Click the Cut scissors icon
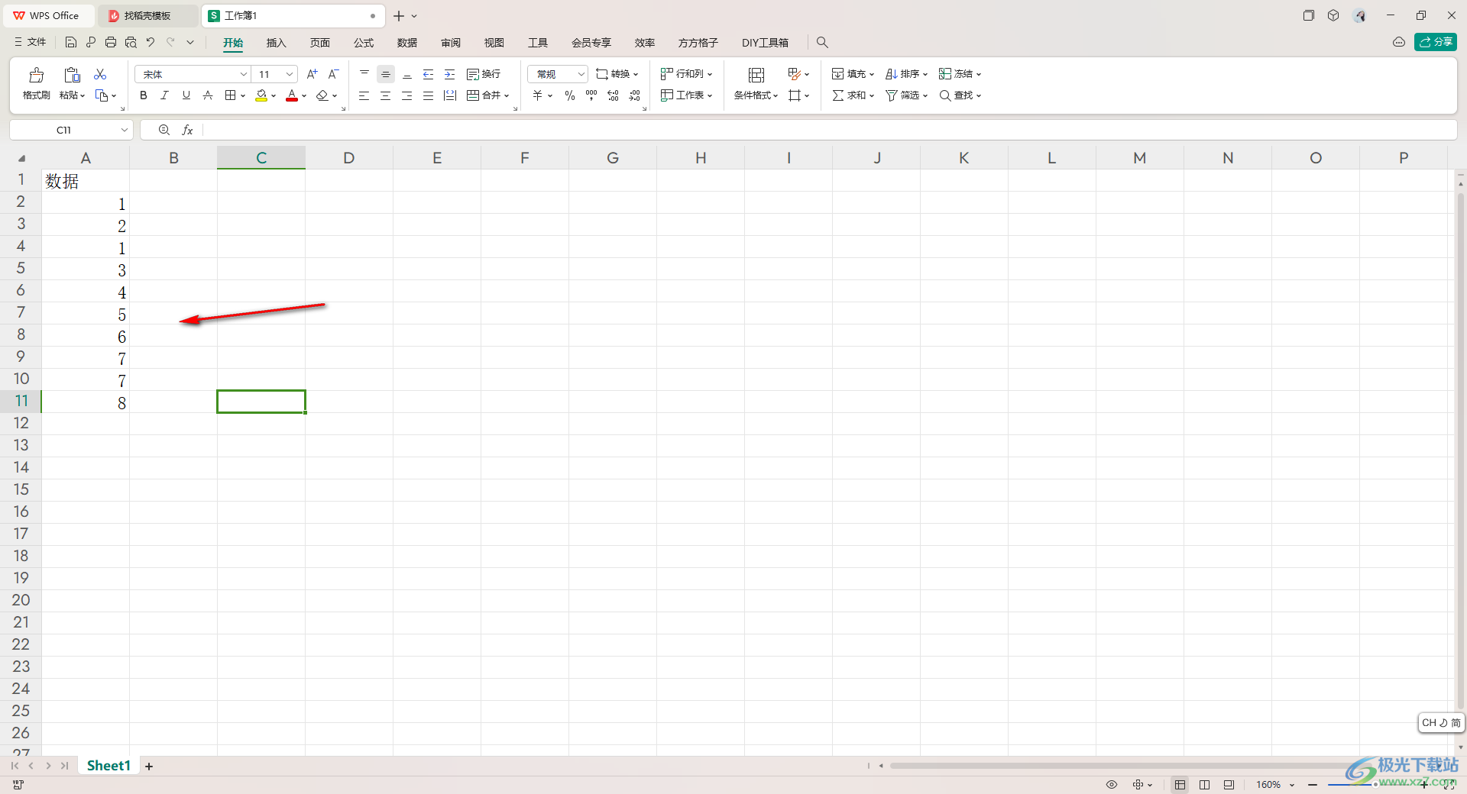The height and width of the screenshot is (794, 1467). coord(100,74)
